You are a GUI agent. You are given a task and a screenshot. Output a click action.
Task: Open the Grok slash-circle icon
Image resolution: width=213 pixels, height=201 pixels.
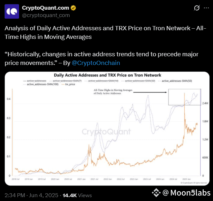pyautogui.click(x=197, y=8)
